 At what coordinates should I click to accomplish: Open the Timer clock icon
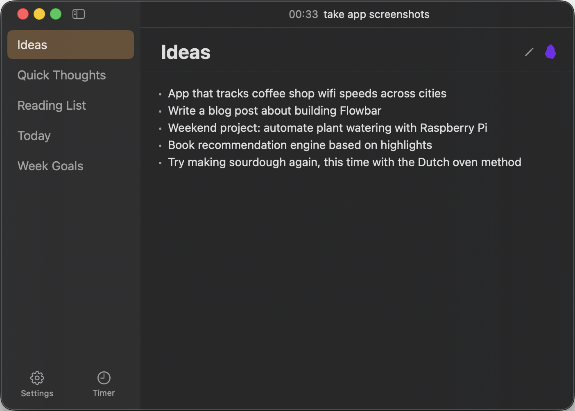pyautogui.click(x=104, y=378)
